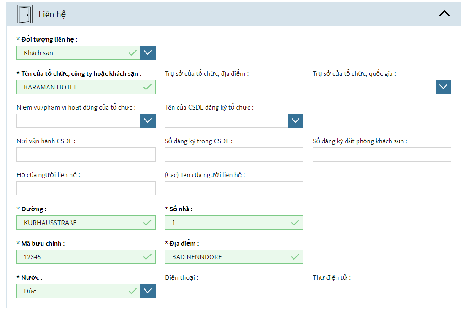Click the Thư điện tử email field
466x314 pixels.
coord(382,291)
